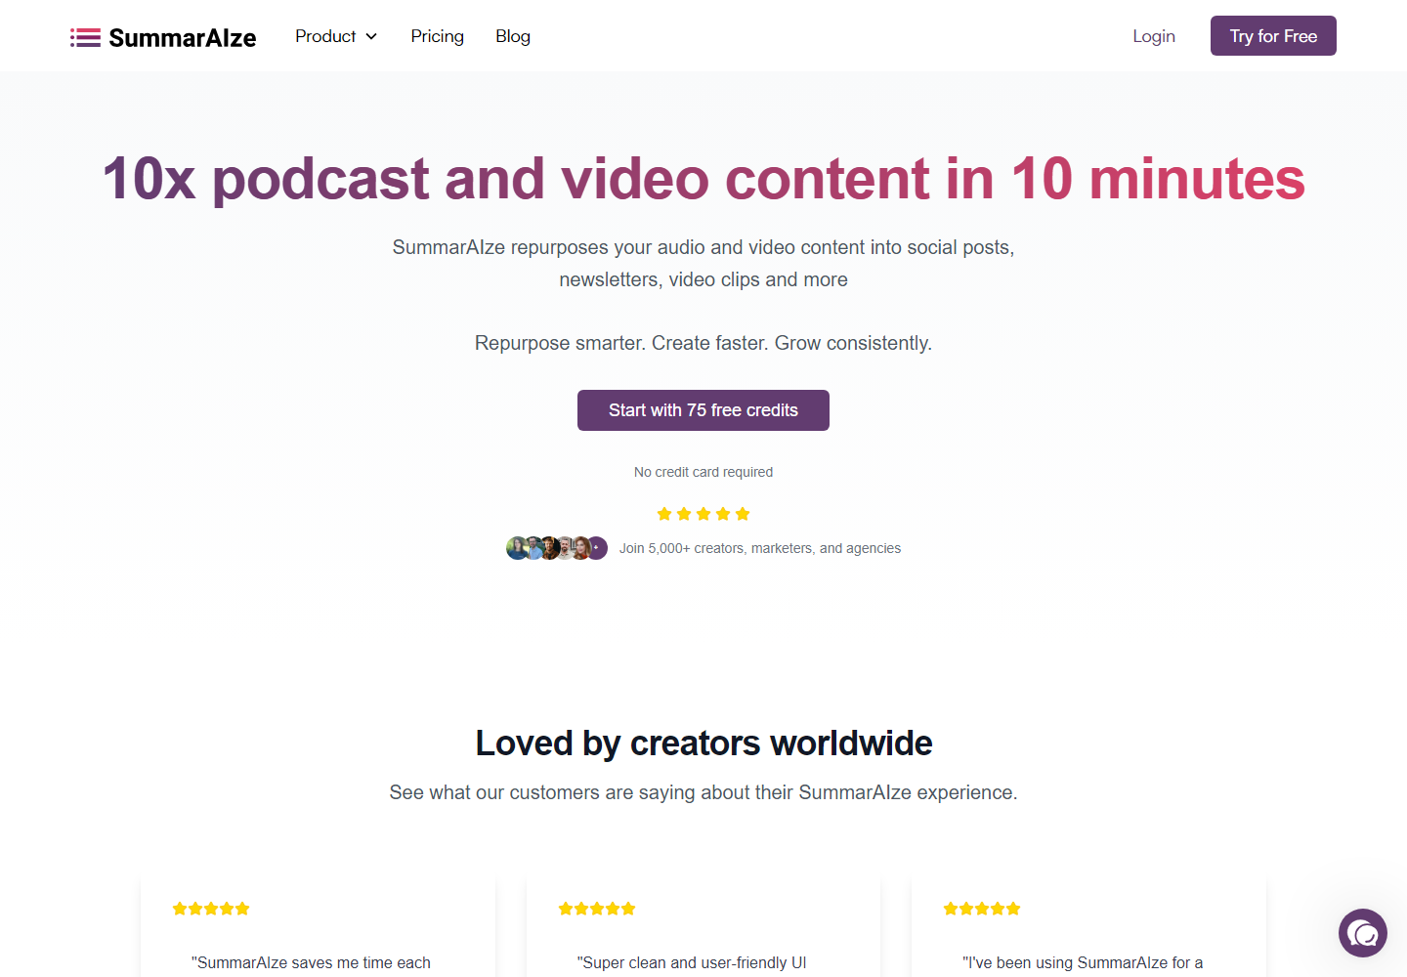Click star rating on "Super clean" review

coord(597,909)
